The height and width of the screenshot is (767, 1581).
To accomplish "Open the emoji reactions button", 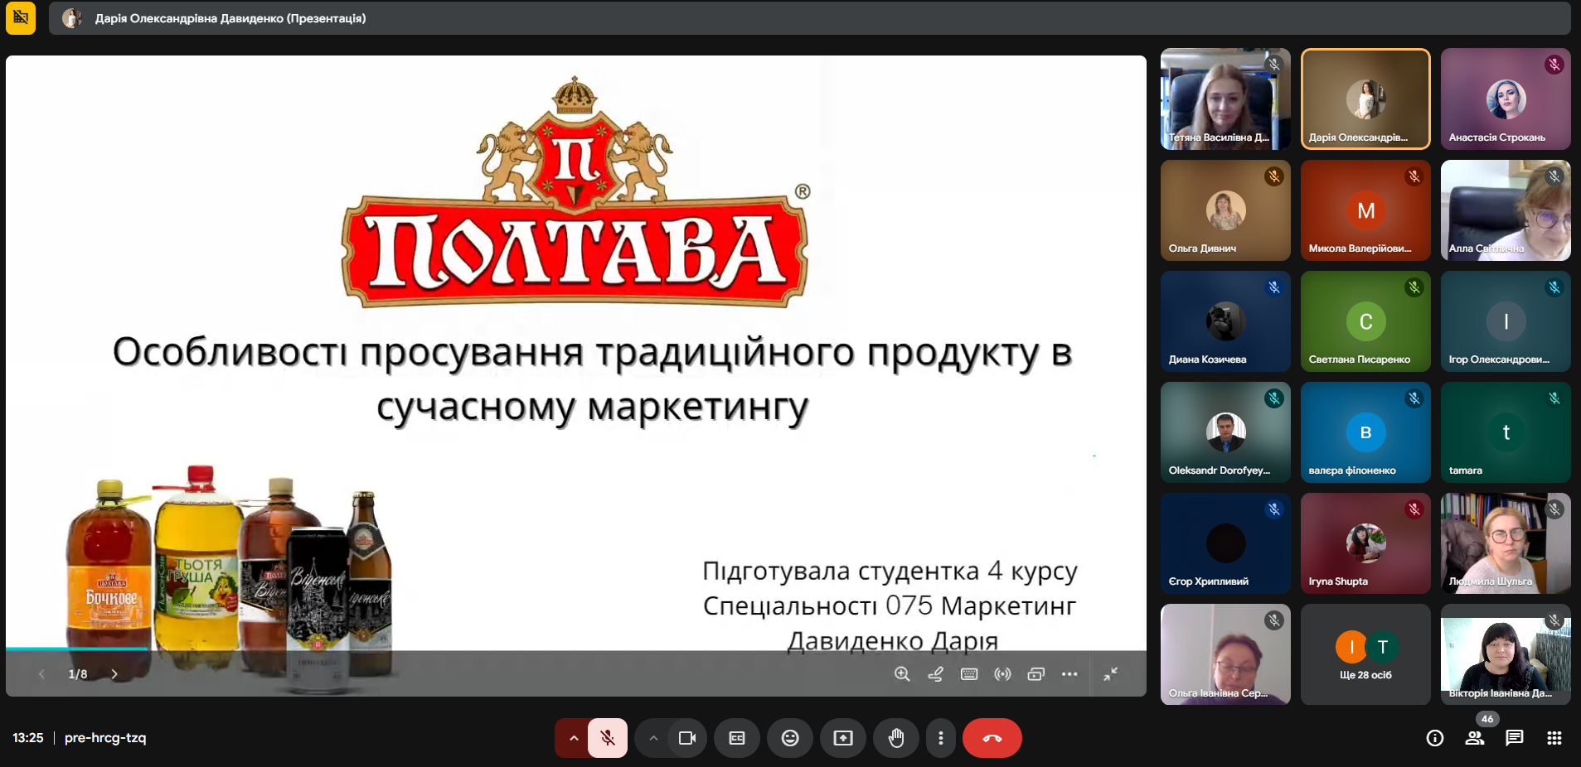I will [x=790, y=738].
